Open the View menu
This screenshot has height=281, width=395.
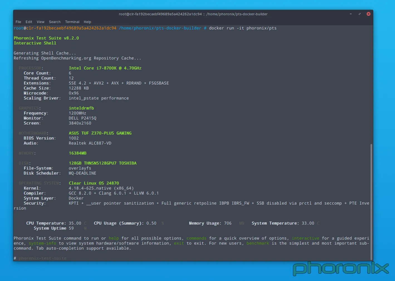[x=41, y=22]
